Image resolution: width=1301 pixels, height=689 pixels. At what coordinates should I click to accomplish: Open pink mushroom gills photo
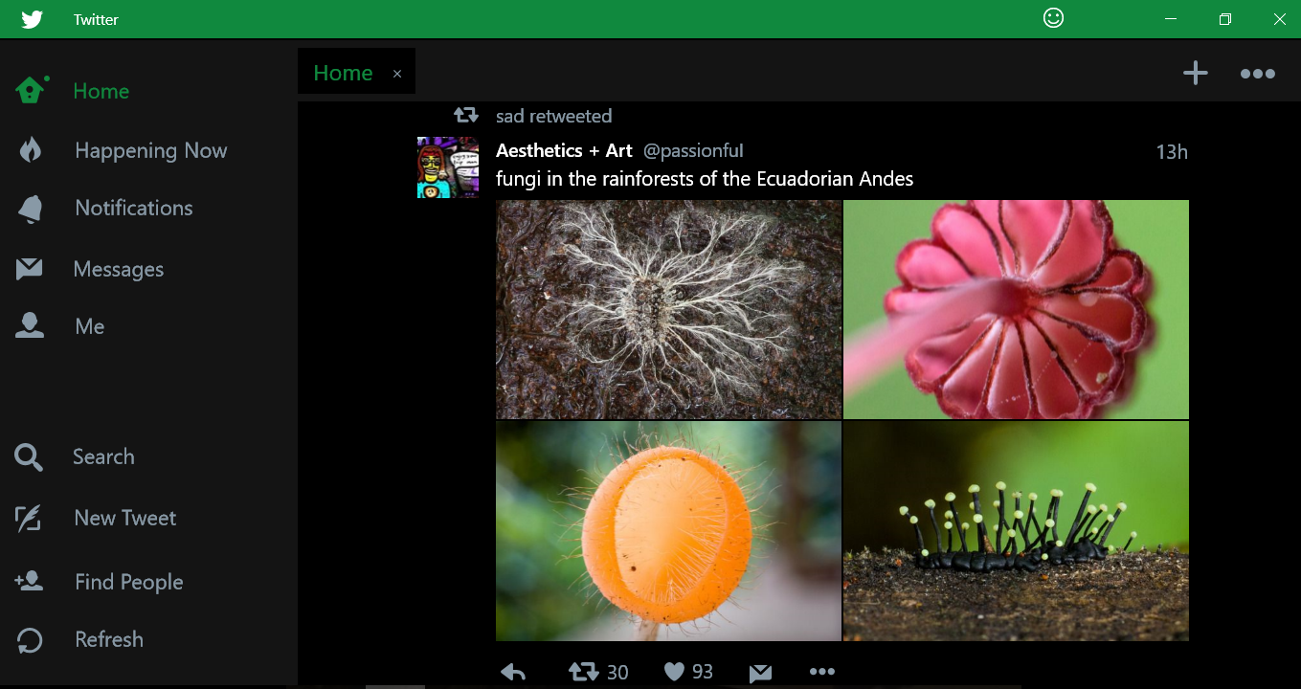[x=1016, y=309]
